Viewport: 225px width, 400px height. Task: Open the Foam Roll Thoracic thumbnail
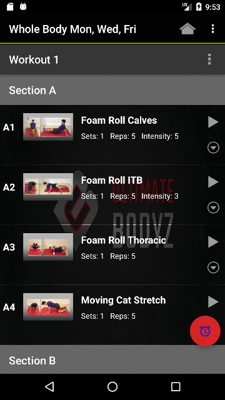tap(48, 247)
